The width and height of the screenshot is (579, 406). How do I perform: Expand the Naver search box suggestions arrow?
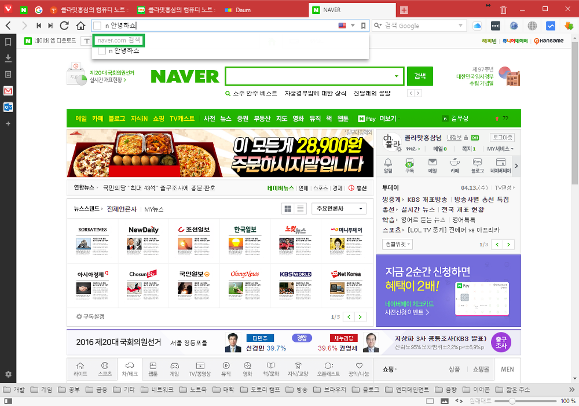(x=397, y=76)
